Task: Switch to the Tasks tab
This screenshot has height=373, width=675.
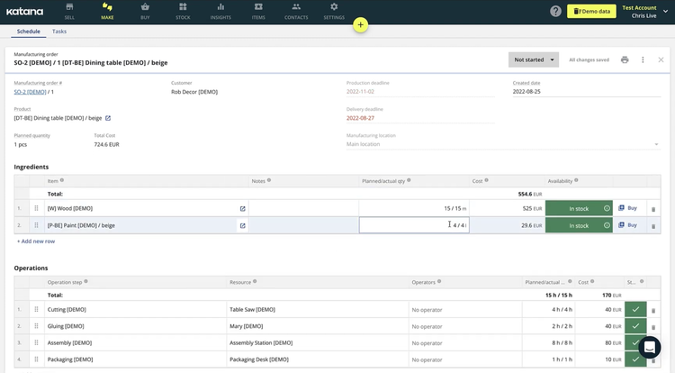Action: click(59, 32)
